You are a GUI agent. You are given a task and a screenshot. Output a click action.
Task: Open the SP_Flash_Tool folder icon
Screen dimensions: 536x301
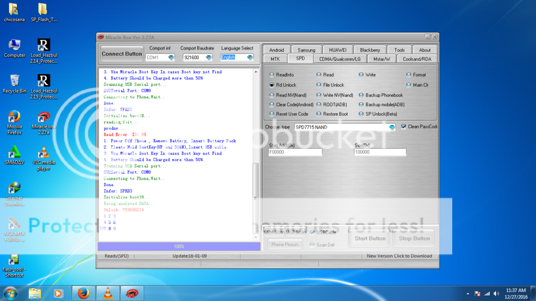click(x=43, y=10)
